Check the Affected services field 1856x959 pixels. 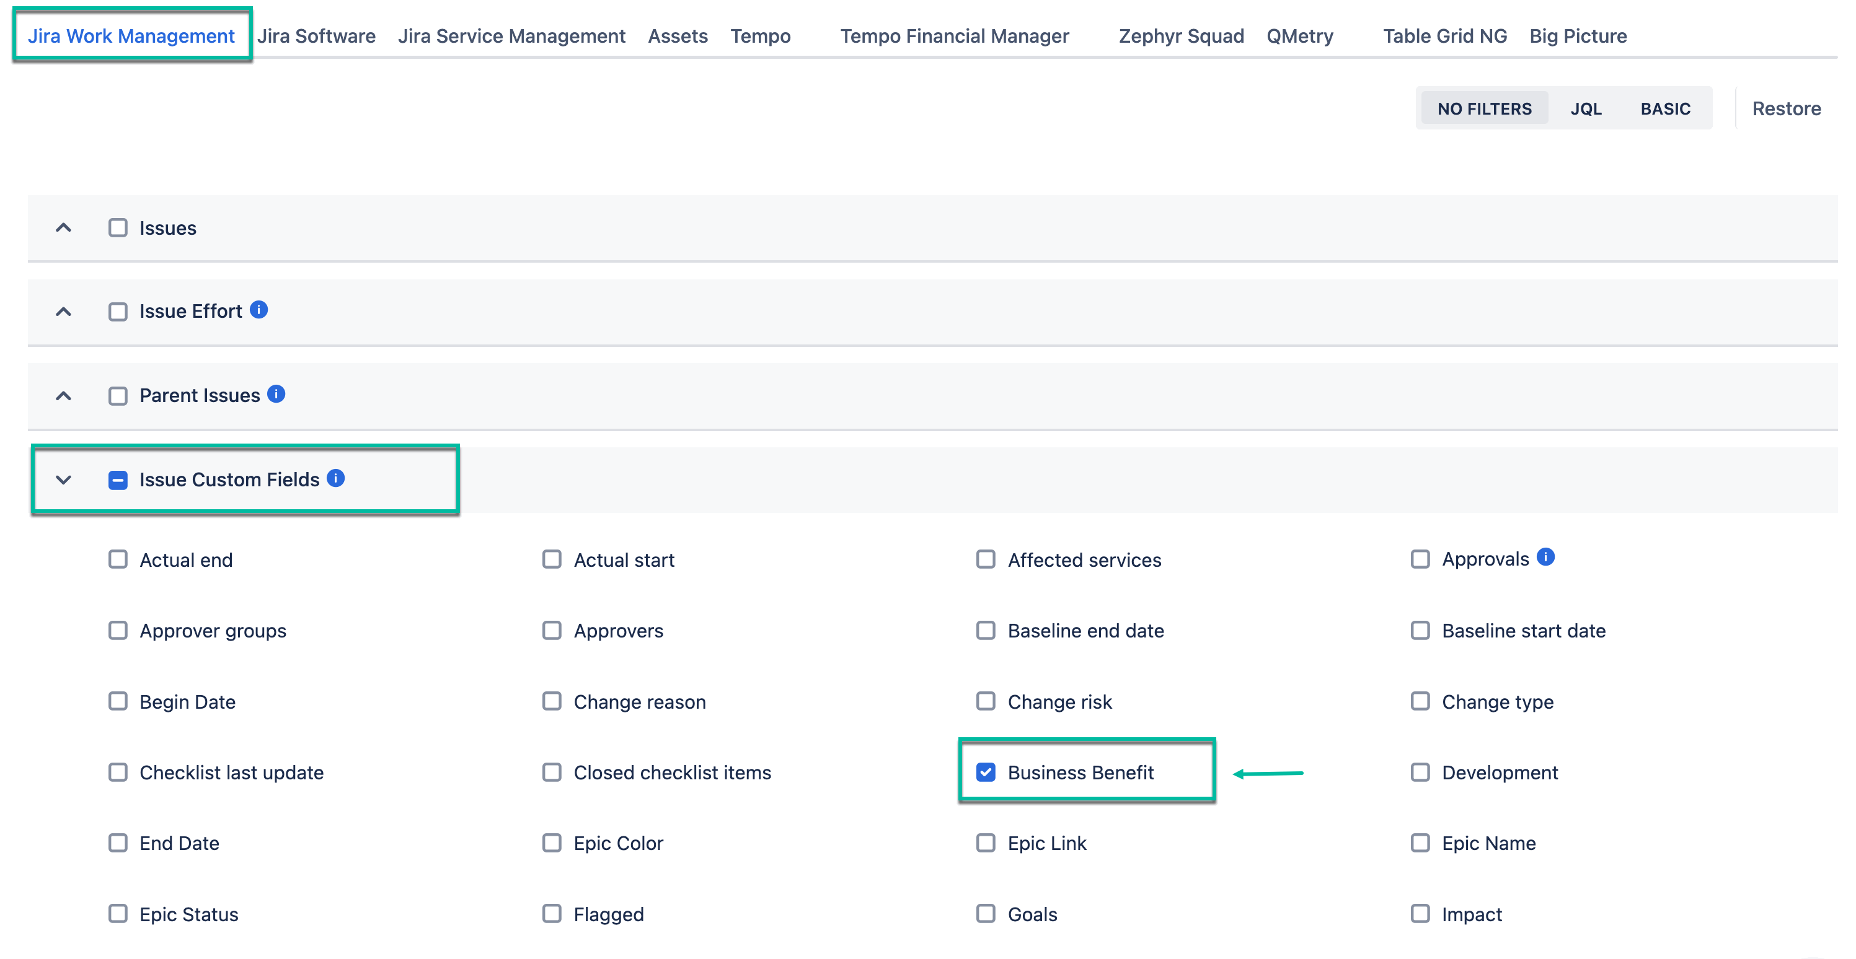click(x=986, y=559)
